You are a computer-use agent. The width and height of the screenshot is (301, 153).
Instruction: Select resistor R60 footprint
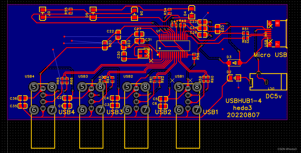coord(208,79)
